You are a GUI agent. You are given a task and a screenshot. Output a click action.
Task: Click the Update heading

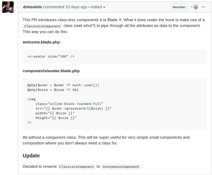tap(31, 156)
